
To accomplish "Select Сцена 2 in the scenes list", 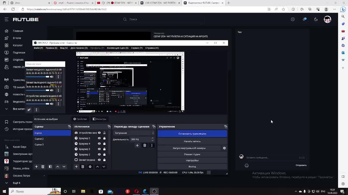I will click(52, 139).
